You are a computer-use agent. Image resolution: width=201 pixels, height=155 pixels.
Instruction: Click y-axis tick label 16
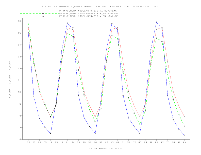[x=20, y=21]
